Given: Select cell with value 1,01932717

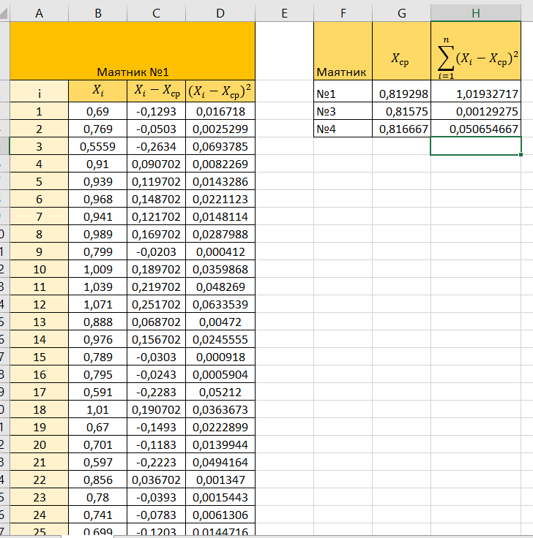Looking at the screenshot, I should tap(476, 91).
